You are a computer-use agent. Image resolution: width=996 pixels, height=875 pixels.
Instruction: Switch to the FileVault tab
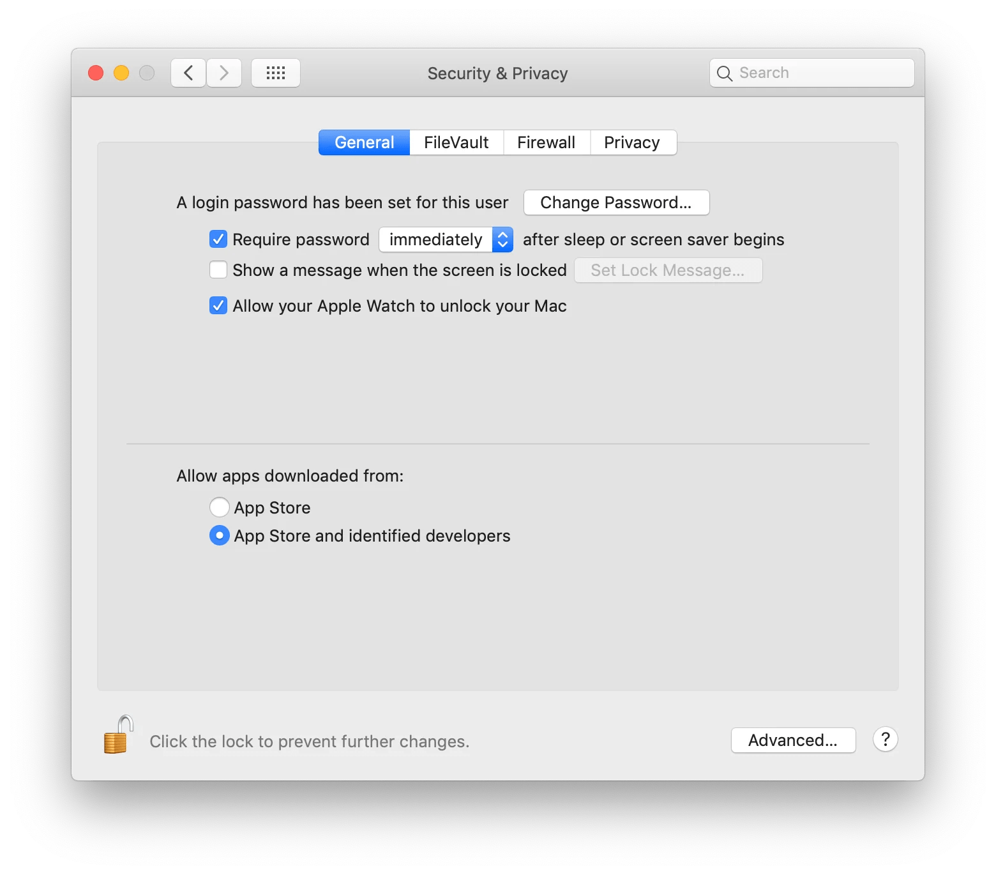[x=456, y=142]
